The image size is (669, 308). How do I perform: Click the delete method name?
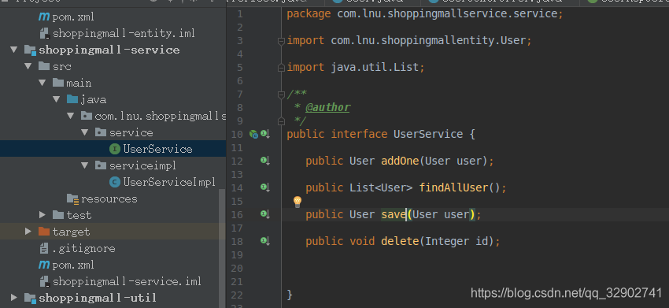[x=400, y=241]
